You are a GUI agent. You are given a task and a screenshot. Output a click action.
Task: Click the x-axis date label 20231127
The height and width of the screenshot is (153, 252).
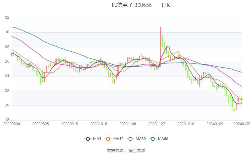coord(157,124)
